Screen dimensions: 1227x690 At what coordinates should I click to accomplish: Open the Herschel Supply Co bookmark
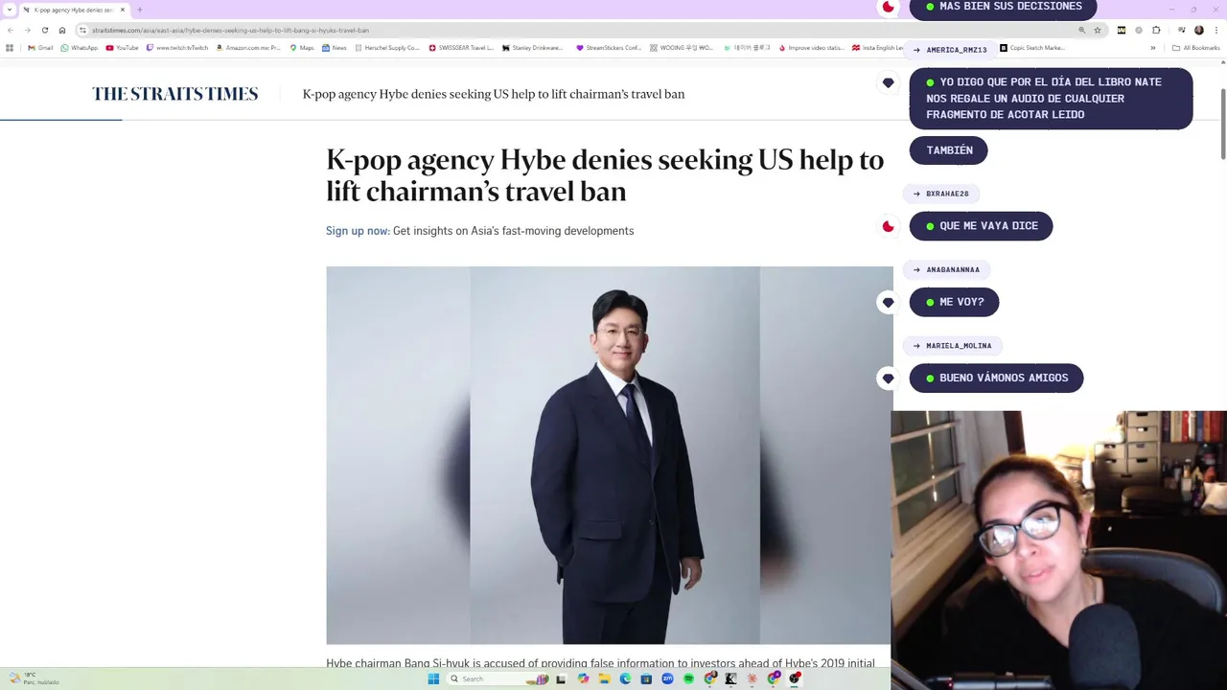[x=387, y=48]
